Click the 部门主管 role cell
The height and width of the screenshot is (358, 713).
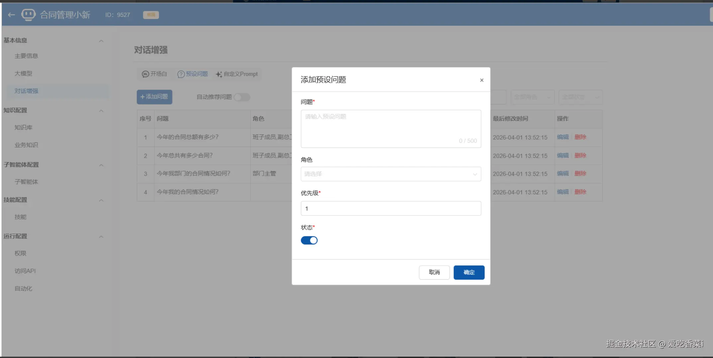[264, 173]
